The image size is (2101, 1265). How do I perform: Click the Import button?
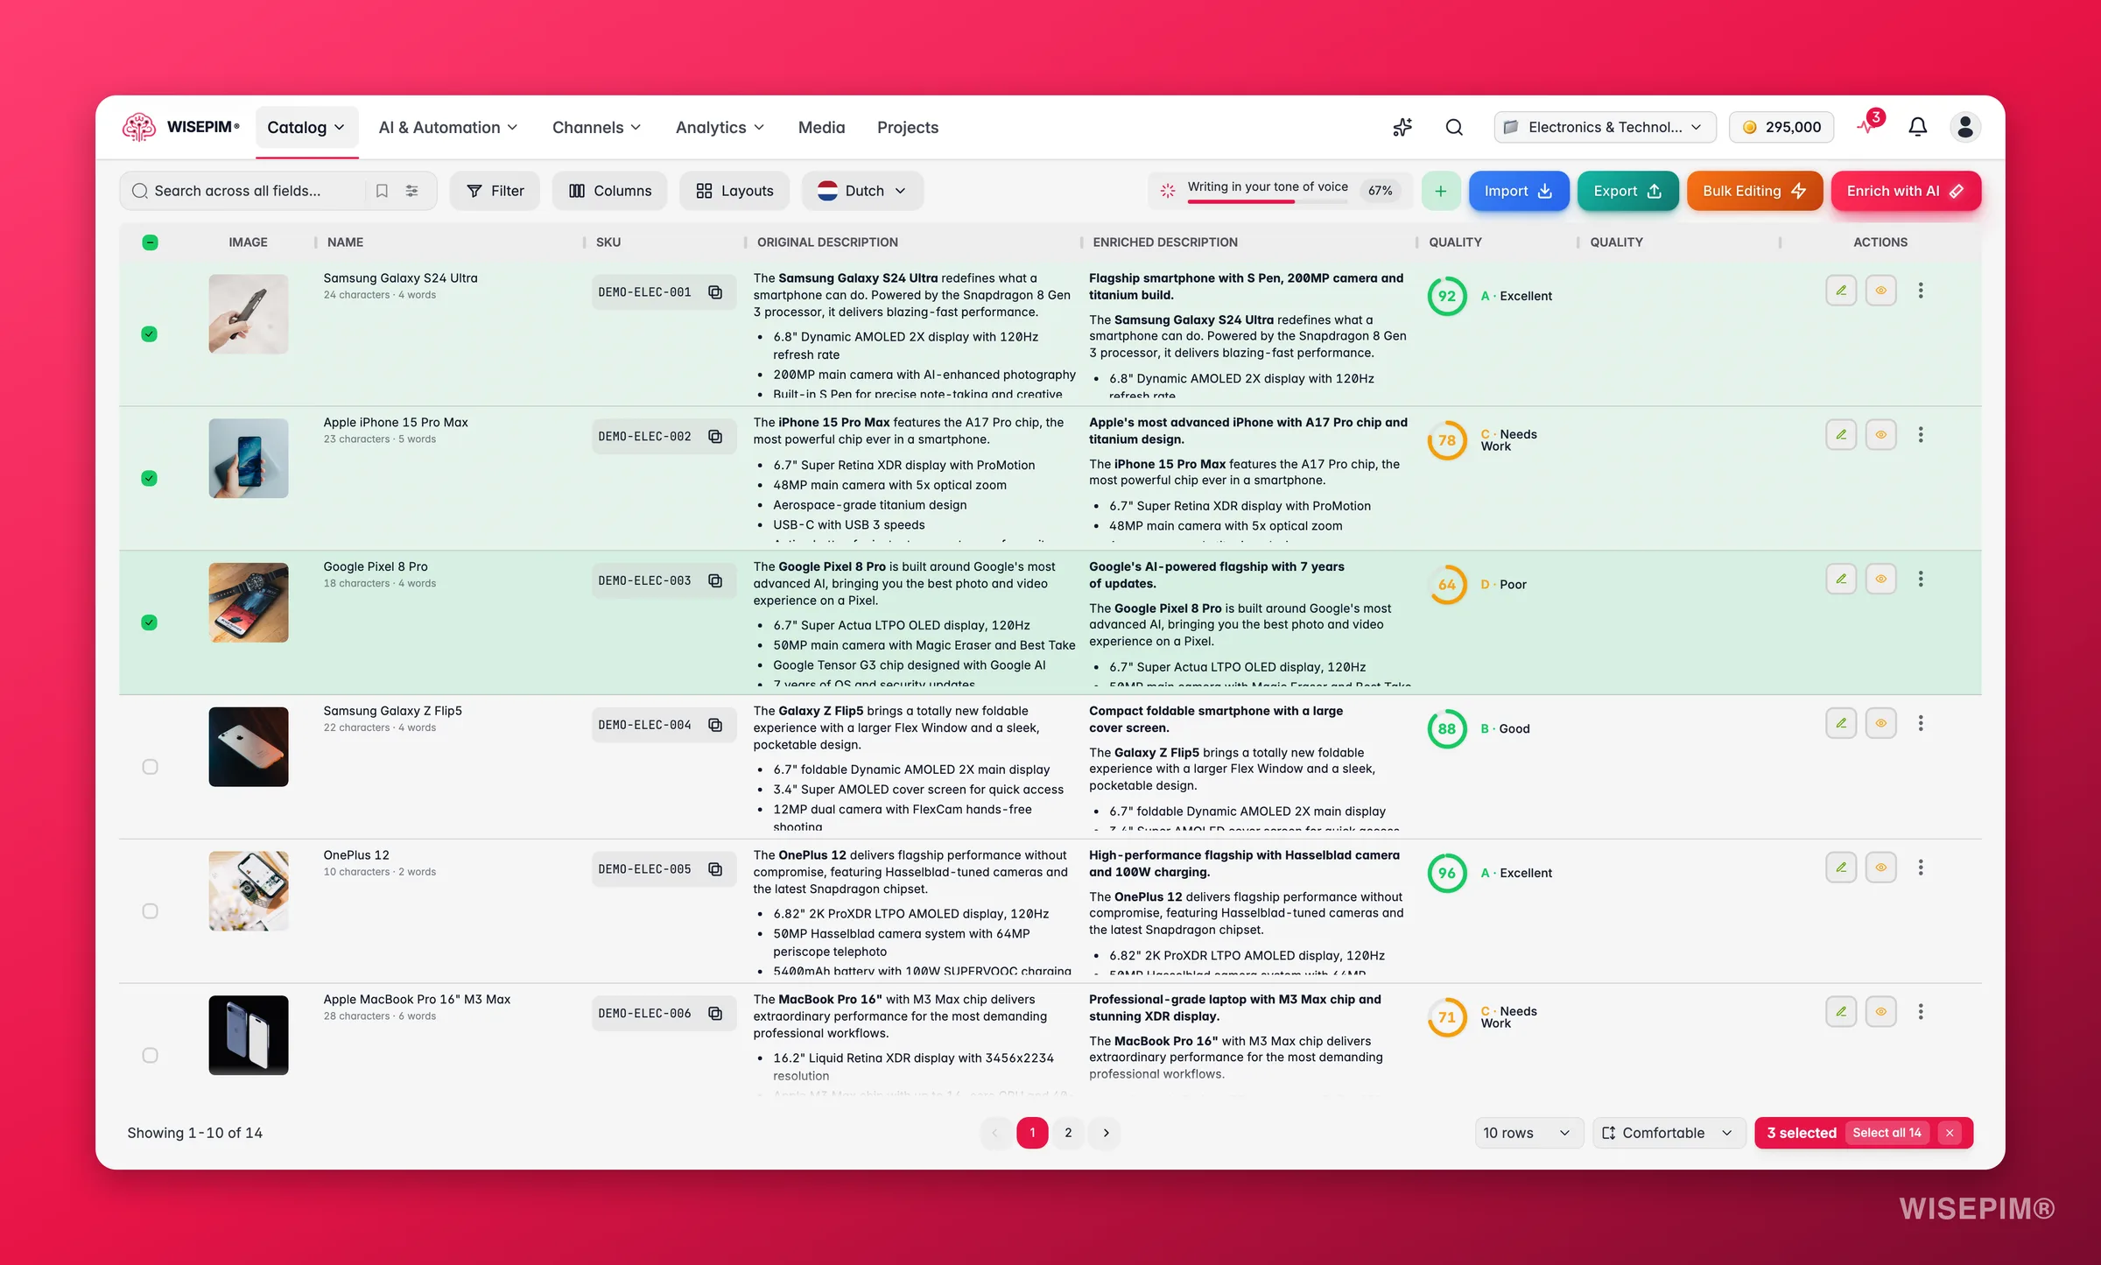pyautogui.click(x=1519, y=191)
